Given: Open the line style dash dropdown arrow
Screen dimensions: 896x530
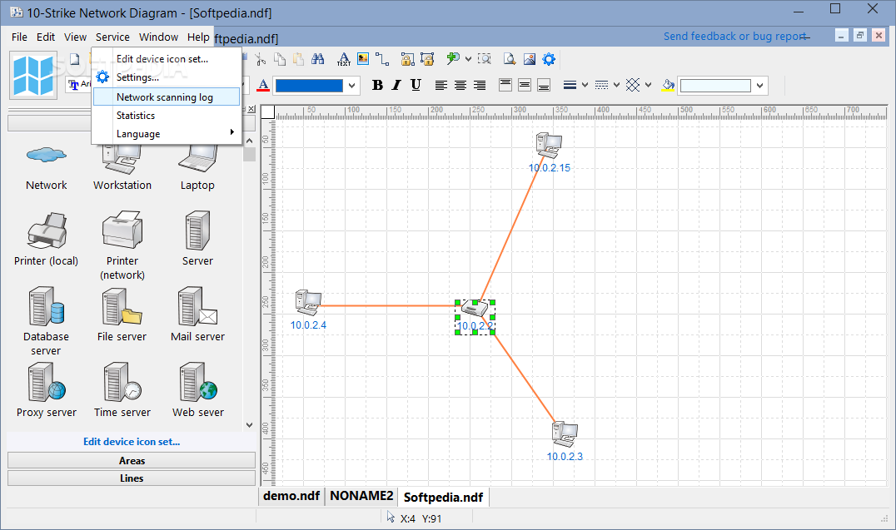Looking at the screenshot, I should [x=616, y=85].
